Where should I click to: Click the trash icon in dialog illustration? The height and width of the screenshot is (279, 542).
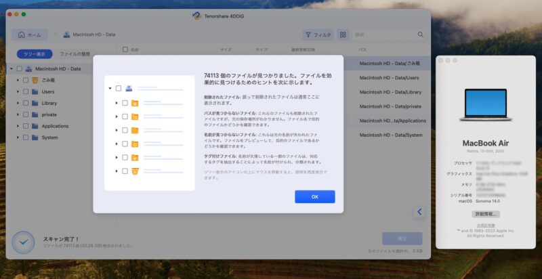pyautogui.click(x=135, y=171)
